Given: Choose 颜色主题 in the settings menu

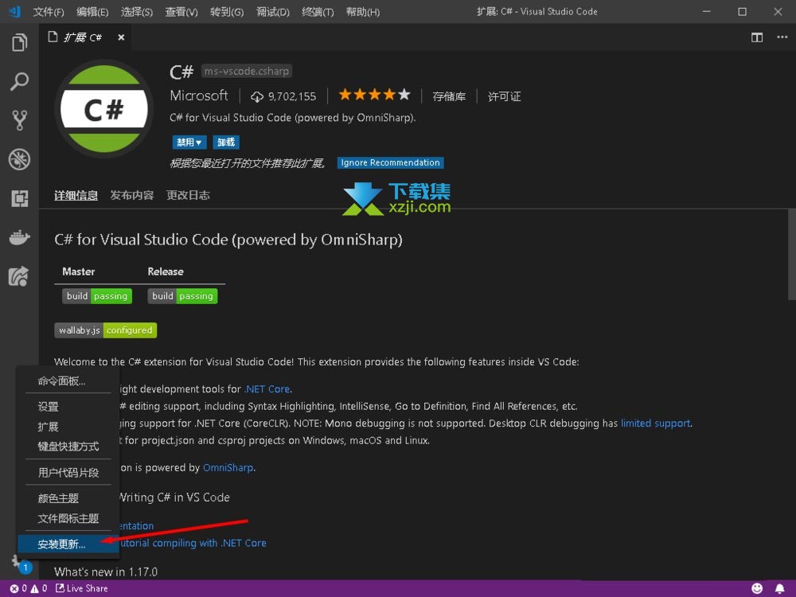Looking at the screenshot, I should pos(58,498).
